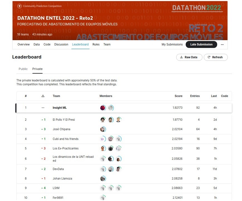The image size is (242, 201).
Task: Click the Score column header
Action: click(x=178, y=96)
